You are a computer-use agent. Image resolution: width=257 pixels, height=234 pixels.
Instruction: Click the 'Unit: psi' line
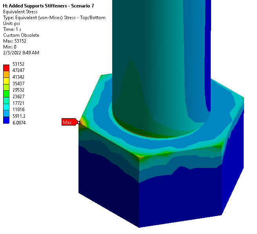pos(11,23)
